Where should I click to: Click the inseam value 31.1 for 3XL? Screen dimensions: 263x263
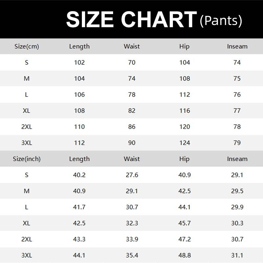point(237,255)
